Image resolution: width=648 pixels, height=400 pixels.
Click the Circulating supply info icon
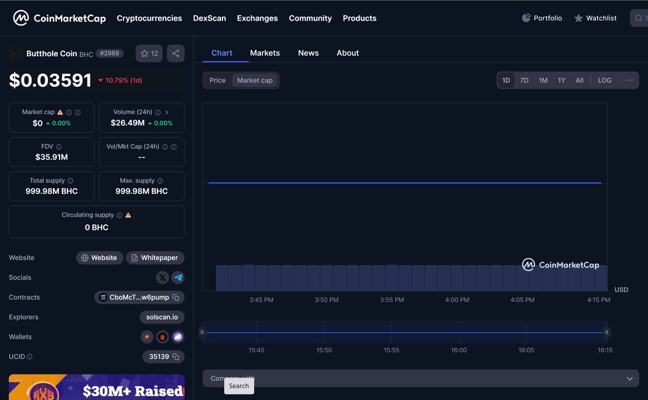119,215
